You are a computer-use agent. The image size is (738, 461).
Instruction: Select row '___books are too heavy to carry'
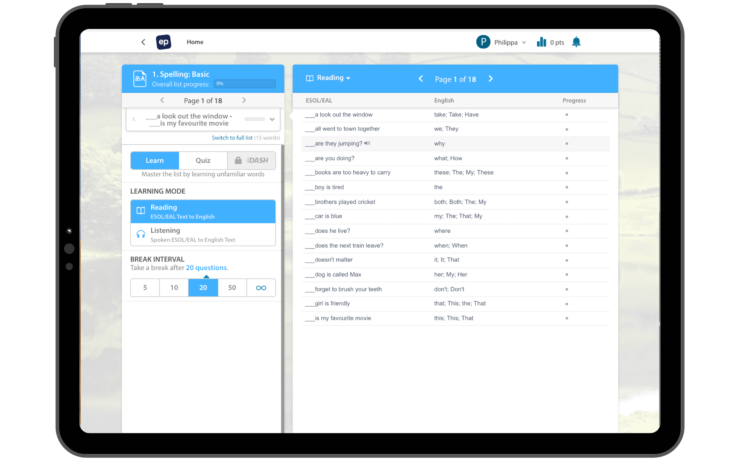[x=456, y=172]
